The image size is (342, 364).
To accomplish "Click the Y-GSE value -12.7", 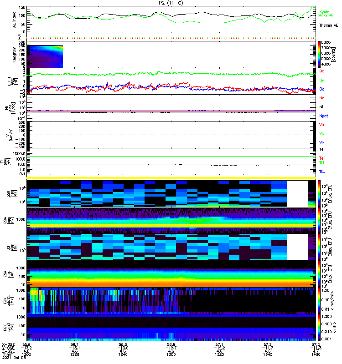I will coord(171,348).
